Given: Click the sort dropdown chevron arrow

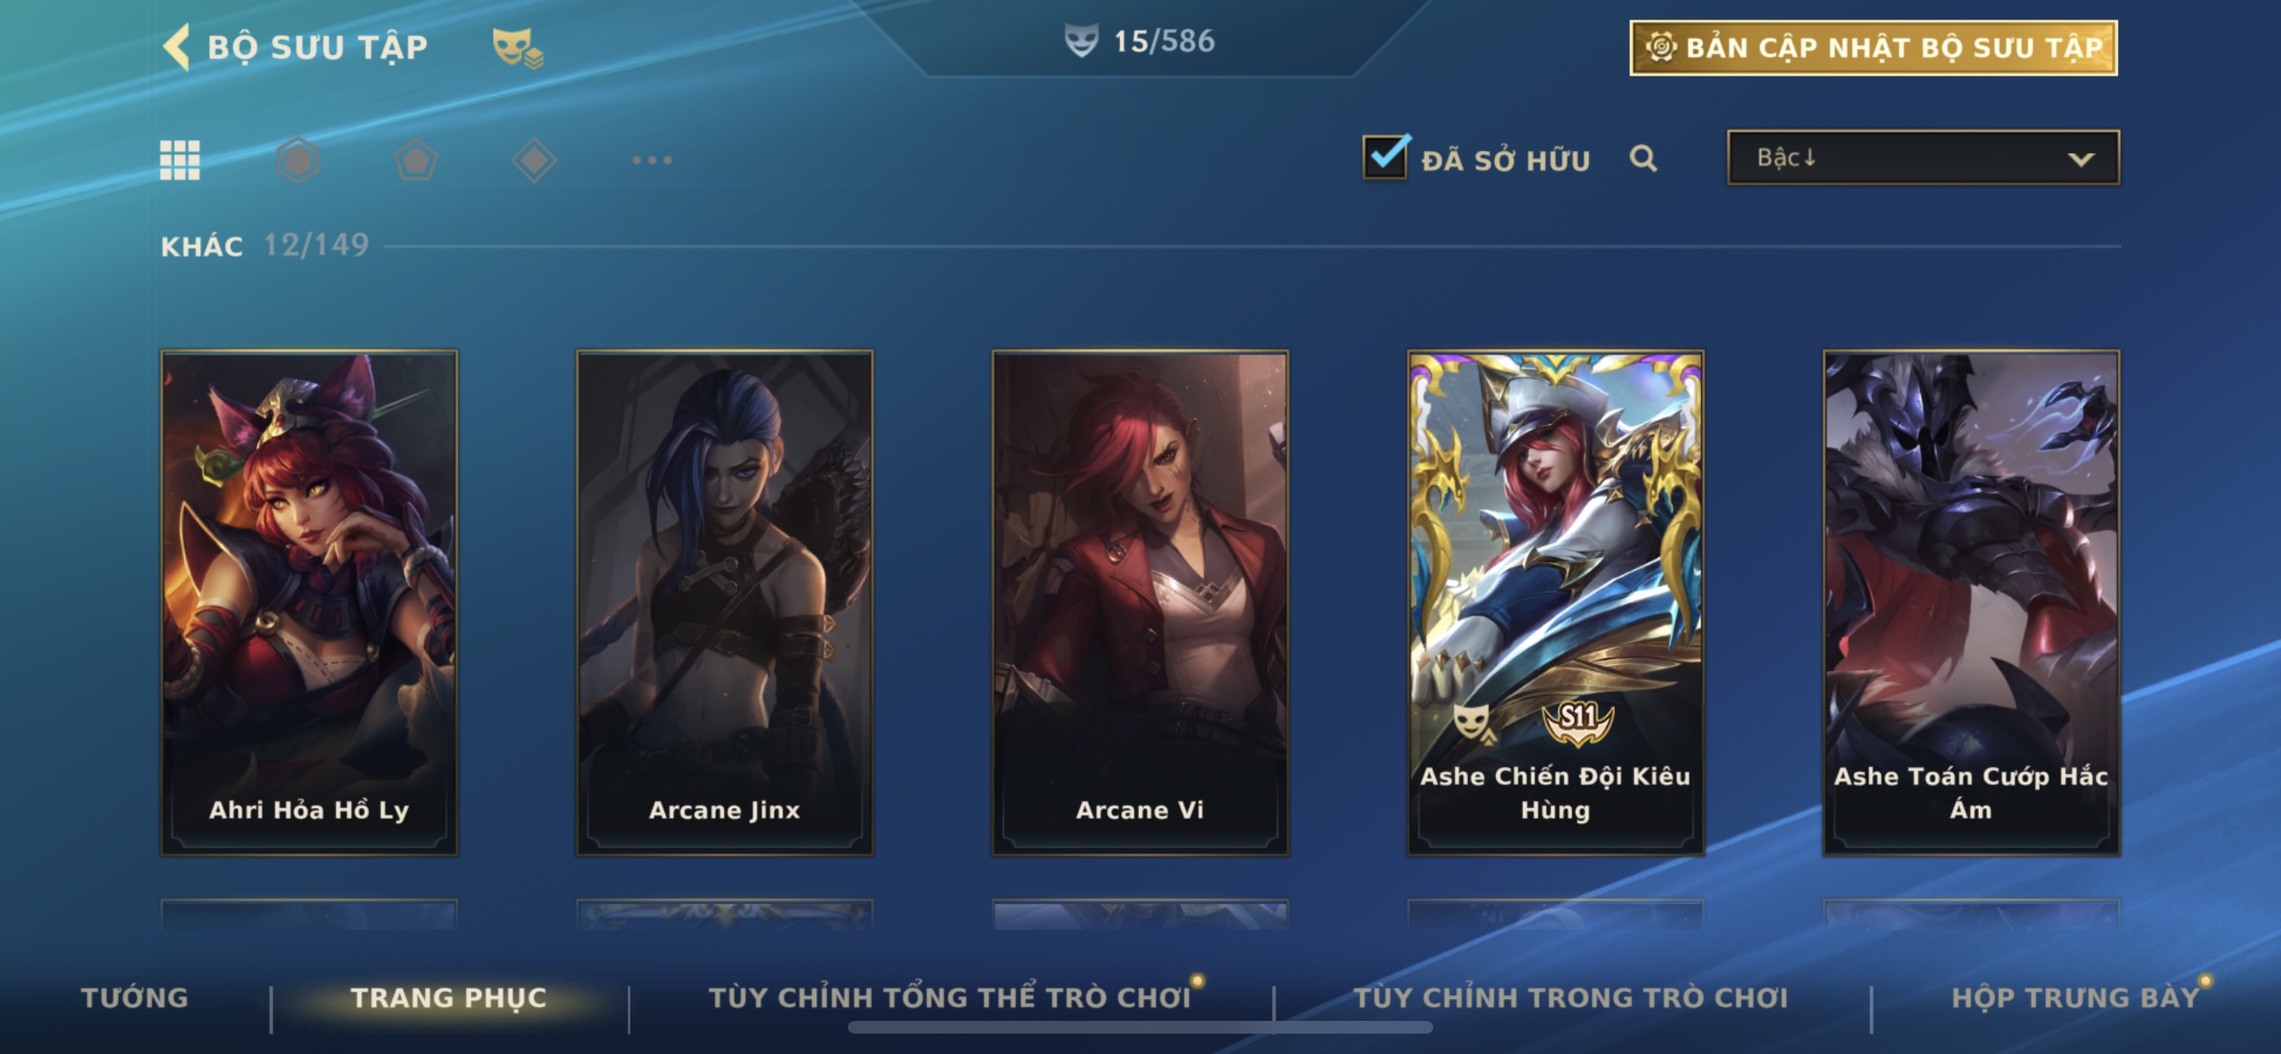Looking at the screenshot, I should [2080, 160].
